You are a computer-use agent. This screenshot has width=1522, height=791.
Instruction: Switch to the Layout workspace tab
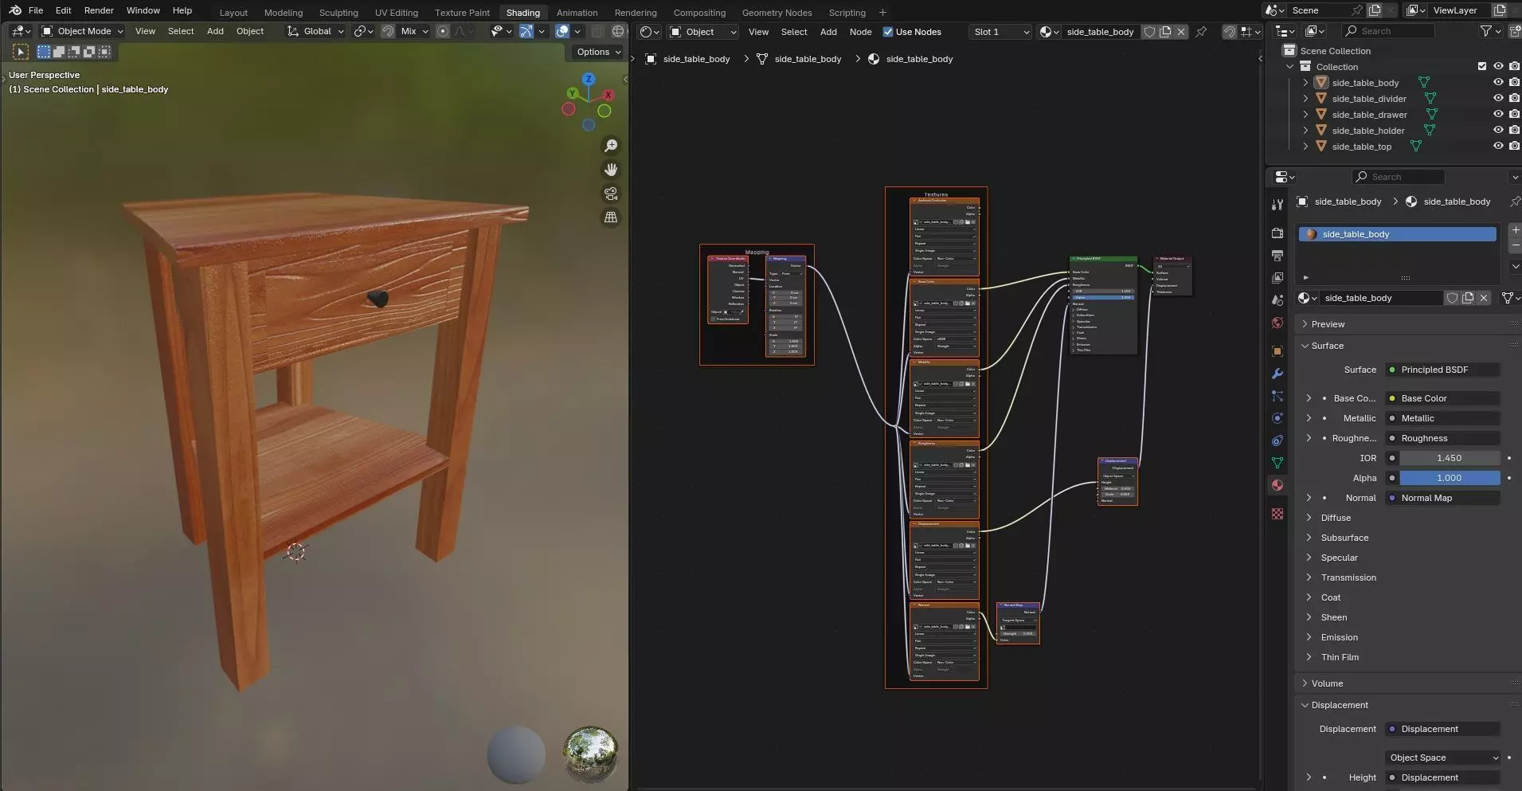(x=233, y=13)
